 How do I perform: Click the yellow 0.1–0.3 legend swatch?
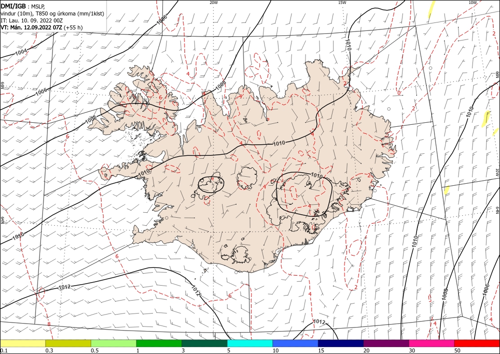point(22,343)
